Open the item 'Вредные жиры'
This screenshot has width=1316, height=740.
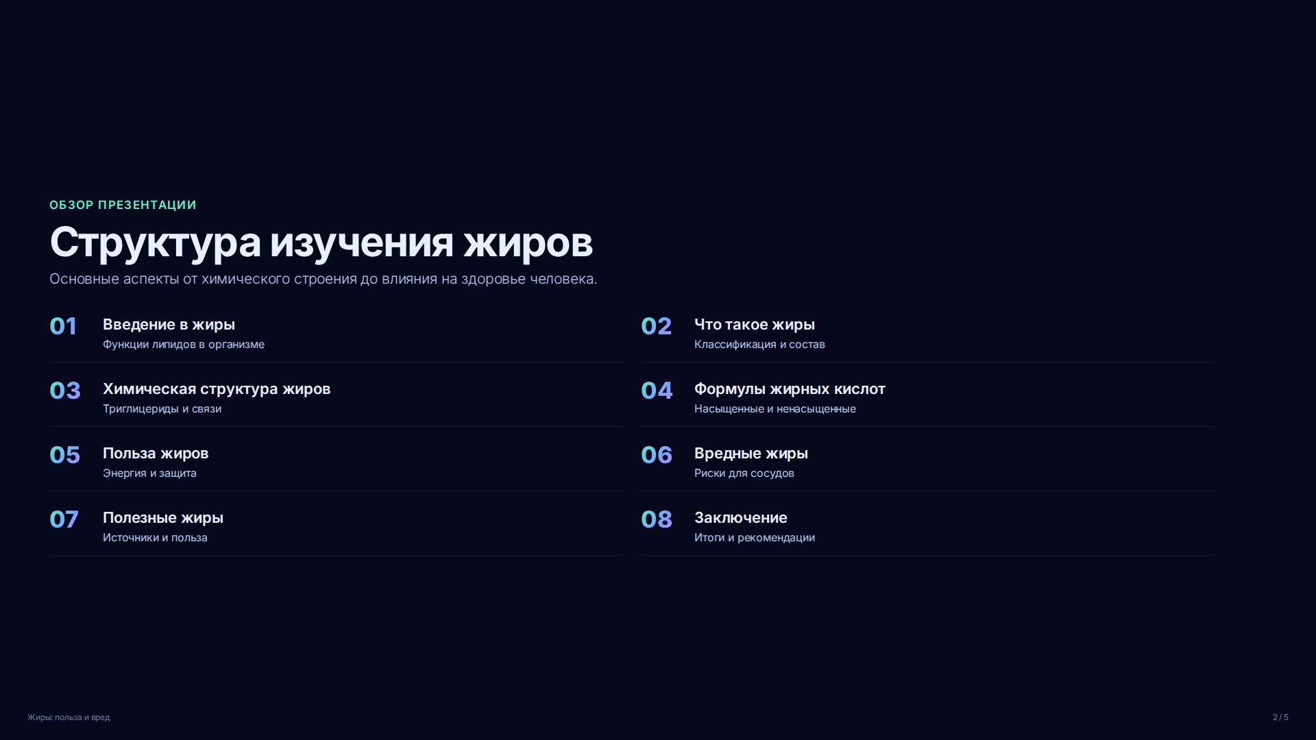coord(751,454)
